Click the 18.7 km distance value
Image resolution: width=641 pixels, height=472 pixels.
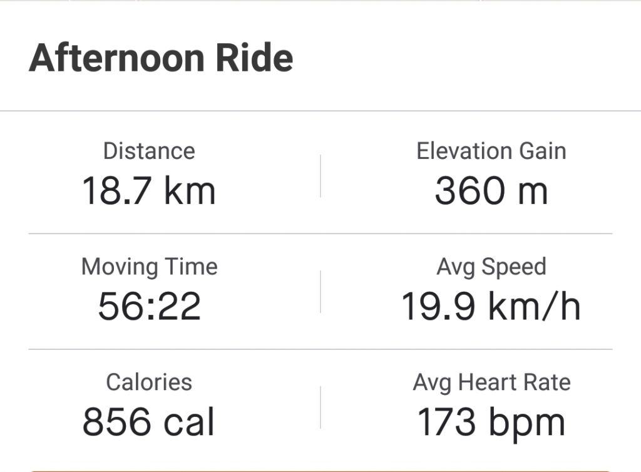(149, 190)
